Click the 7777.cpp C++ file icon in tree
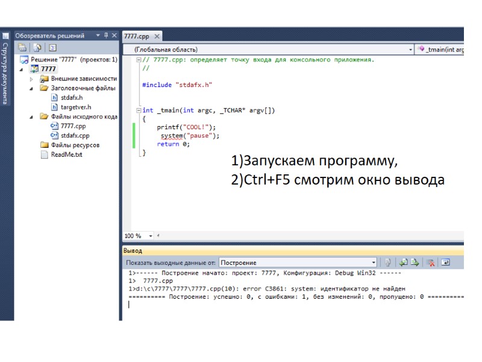 [x=54, y=126]
